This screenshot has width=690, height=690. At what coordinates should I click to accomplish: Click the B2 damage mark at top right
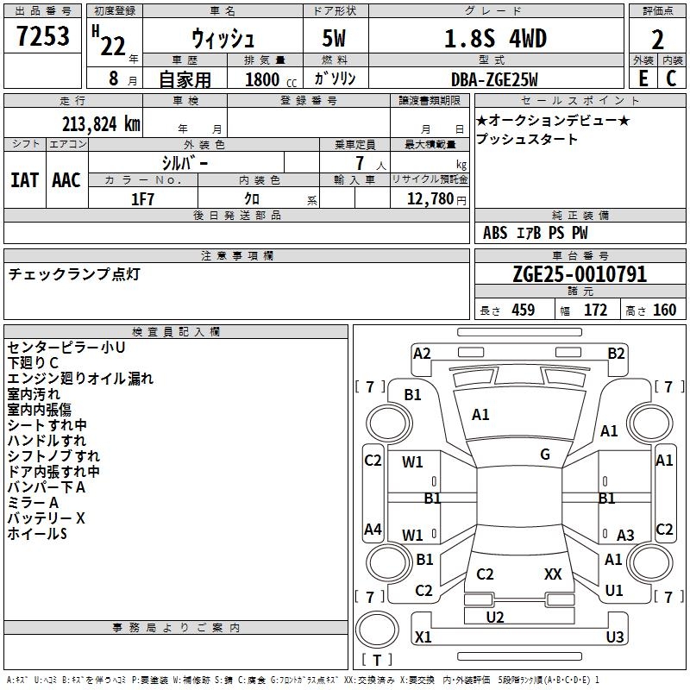(616, 353)
